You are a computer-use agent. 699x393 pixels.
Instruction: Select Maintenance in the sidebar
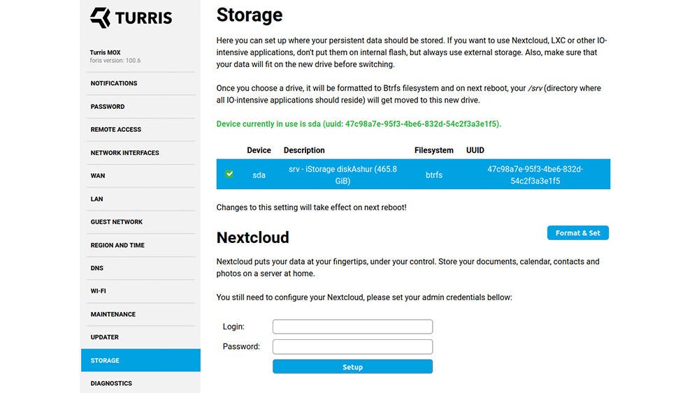pos(113,314)
